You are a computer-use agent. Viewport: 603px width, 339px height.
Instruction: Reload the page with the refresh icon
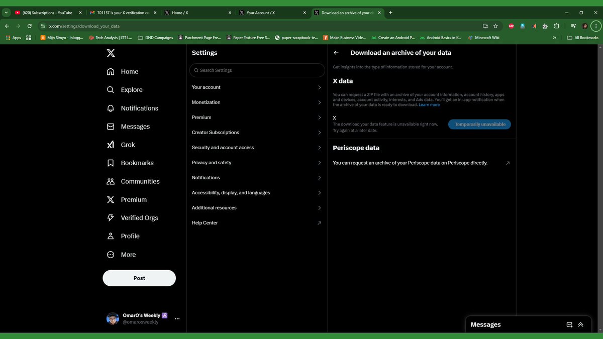[30, 26]
